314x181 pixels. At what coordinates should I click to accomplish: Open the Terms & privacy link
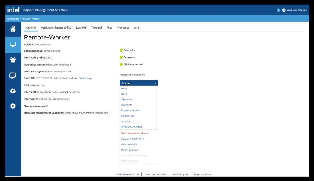pos(203,174)
